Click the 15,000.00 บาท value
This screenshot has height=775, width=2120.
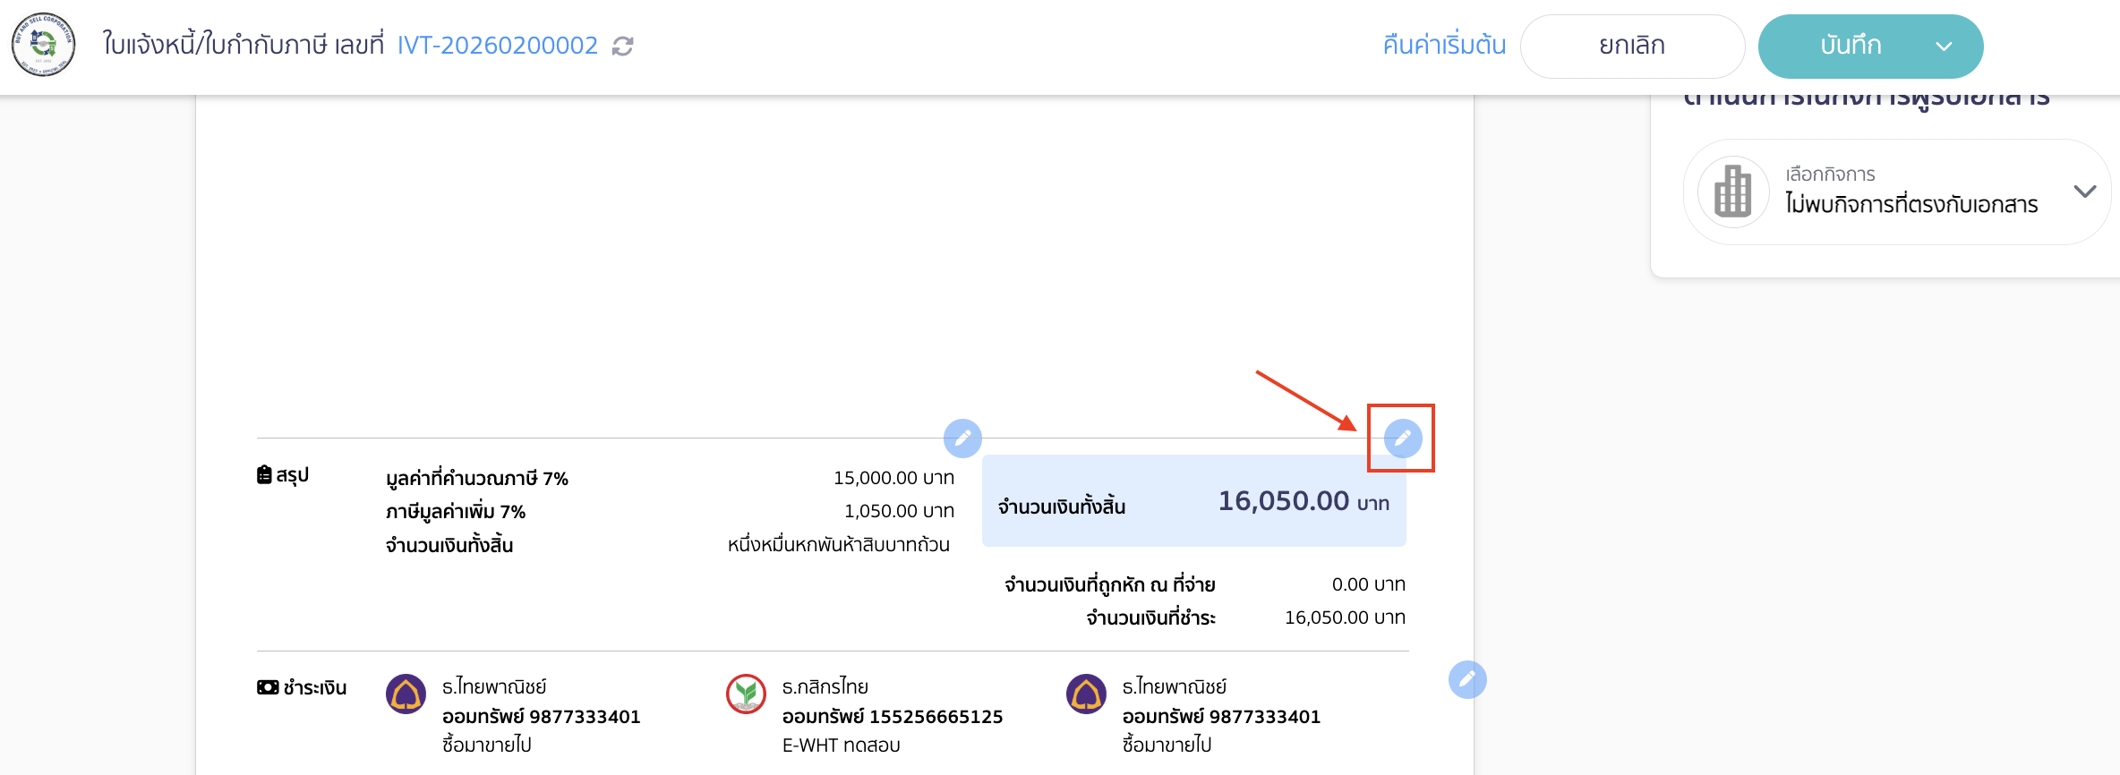tap(893, 478)
